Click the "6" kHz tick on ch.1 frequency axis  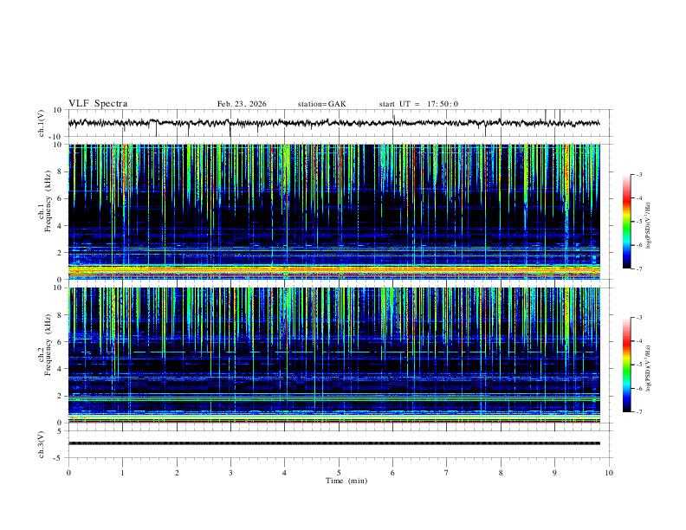click(x=60, y=198)
